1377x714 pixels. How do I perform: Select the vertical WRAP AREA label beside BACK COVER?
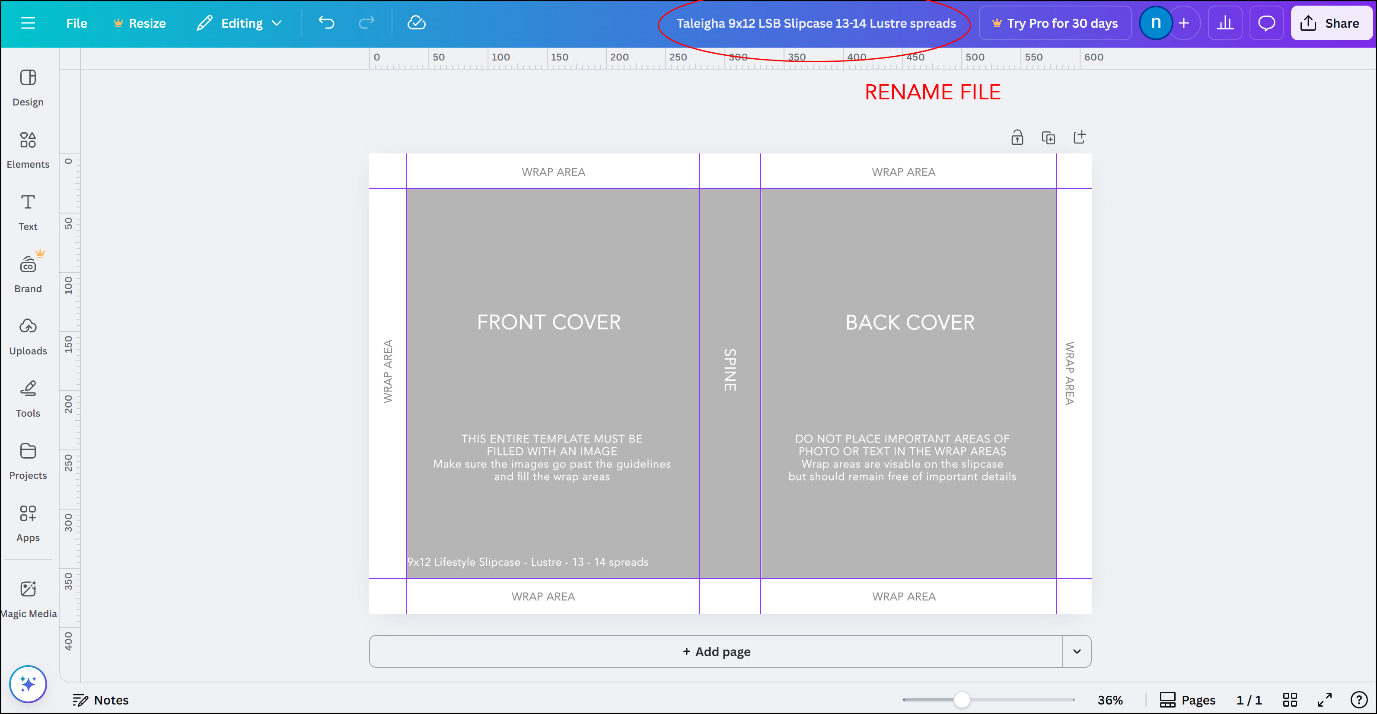pyautogui.click(x=1069, y=373)
